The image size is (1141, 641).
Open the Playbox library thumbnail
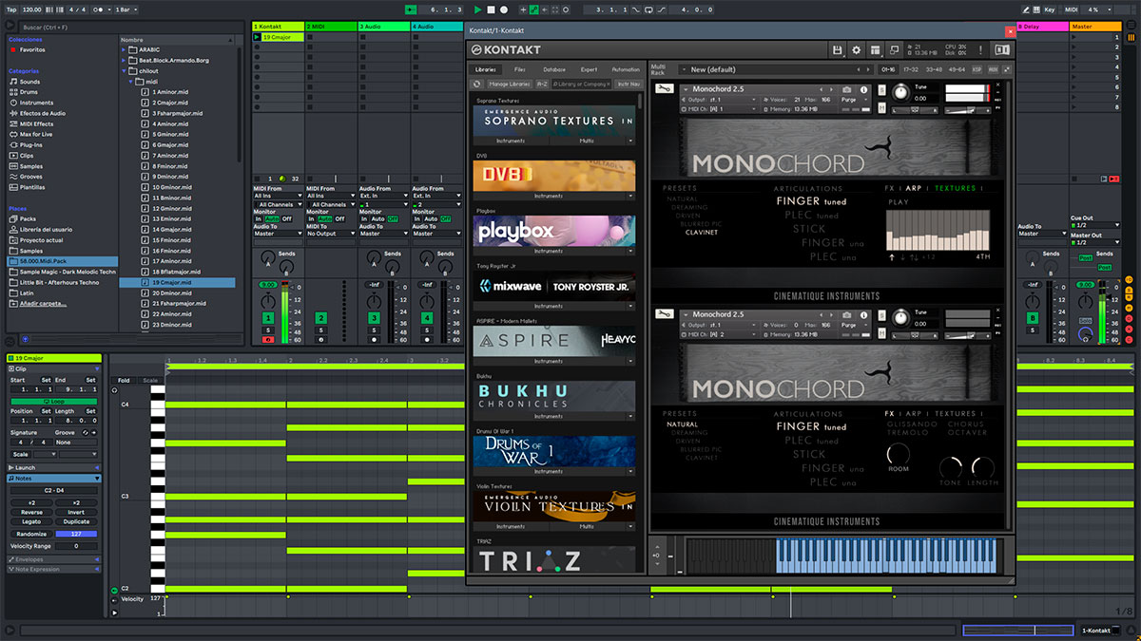point(554,232)
